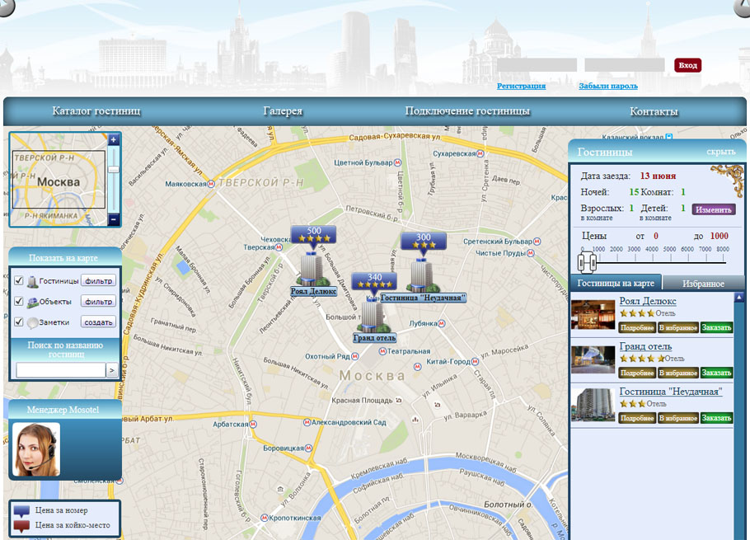This screenshot has height=540, width=750.
Task: Click the red 'Цена за койко-место' legend icon
Action: coord(22,525)
